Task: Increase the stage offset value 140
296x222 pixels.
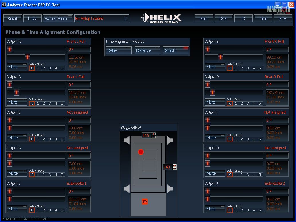Action: pos(175,165)
